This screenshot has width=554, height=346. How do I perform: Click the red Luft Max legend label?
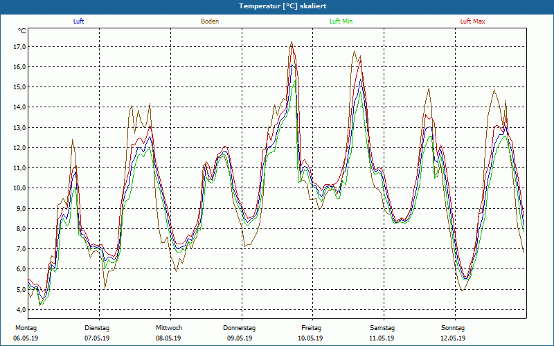[472, 21]
